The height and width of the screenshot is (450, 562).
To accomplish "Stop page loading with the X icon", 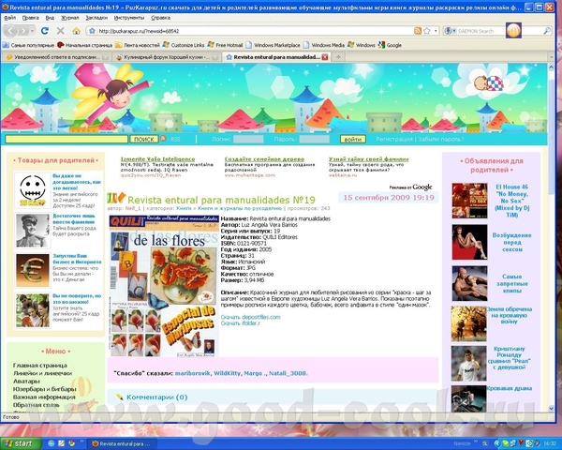I will coord(61,31).
